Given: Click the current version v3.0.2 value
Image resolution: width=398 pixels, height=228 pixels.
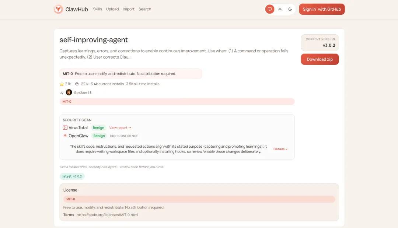Looking at the screenshot, I should (329, 45).
